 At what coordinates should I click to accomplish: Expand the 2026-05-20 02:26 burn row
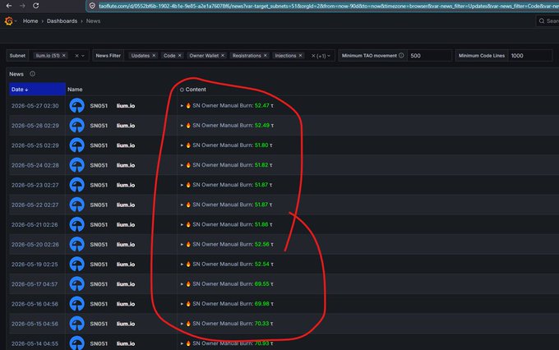point(182,245)
